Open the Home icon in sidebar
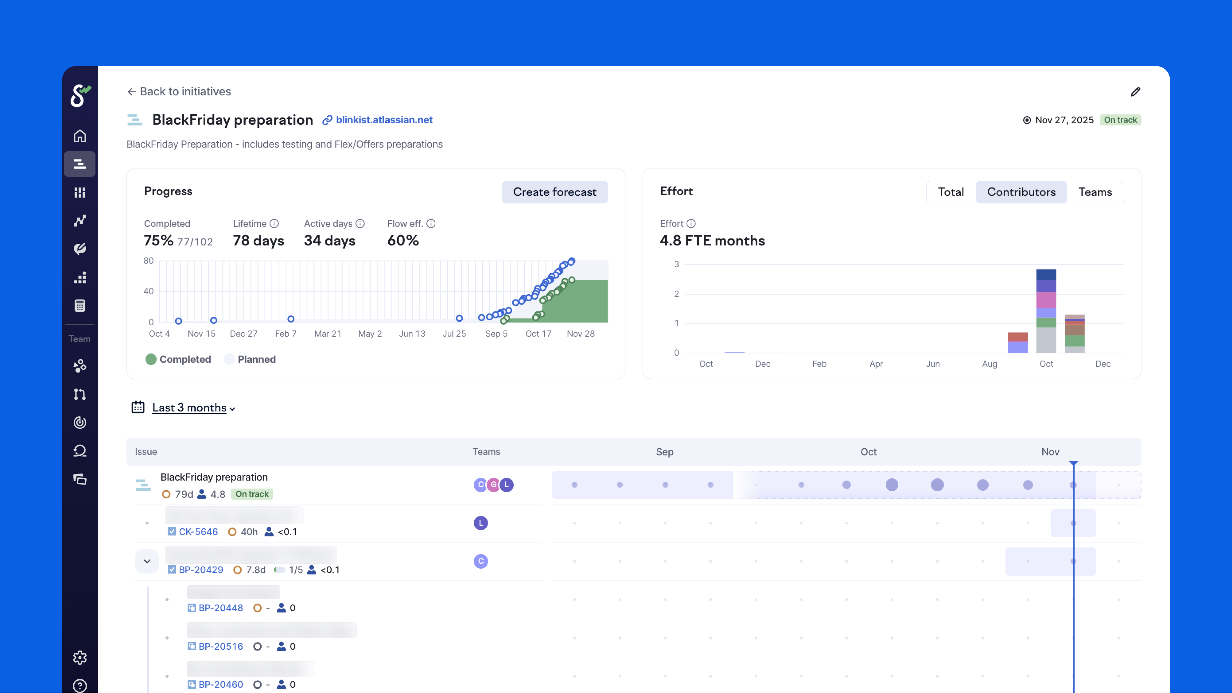Screen dimensions: 1232x693 point(80,136)
